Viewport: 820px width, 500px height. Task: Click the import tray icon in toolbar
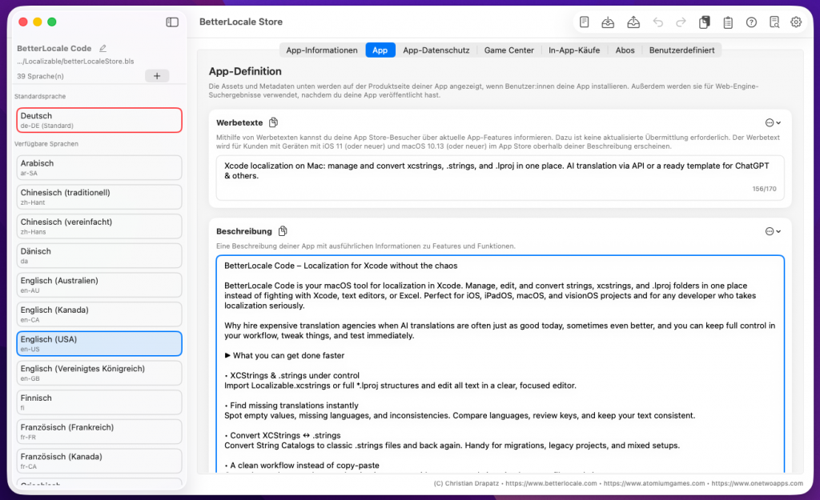coord(608,22)
